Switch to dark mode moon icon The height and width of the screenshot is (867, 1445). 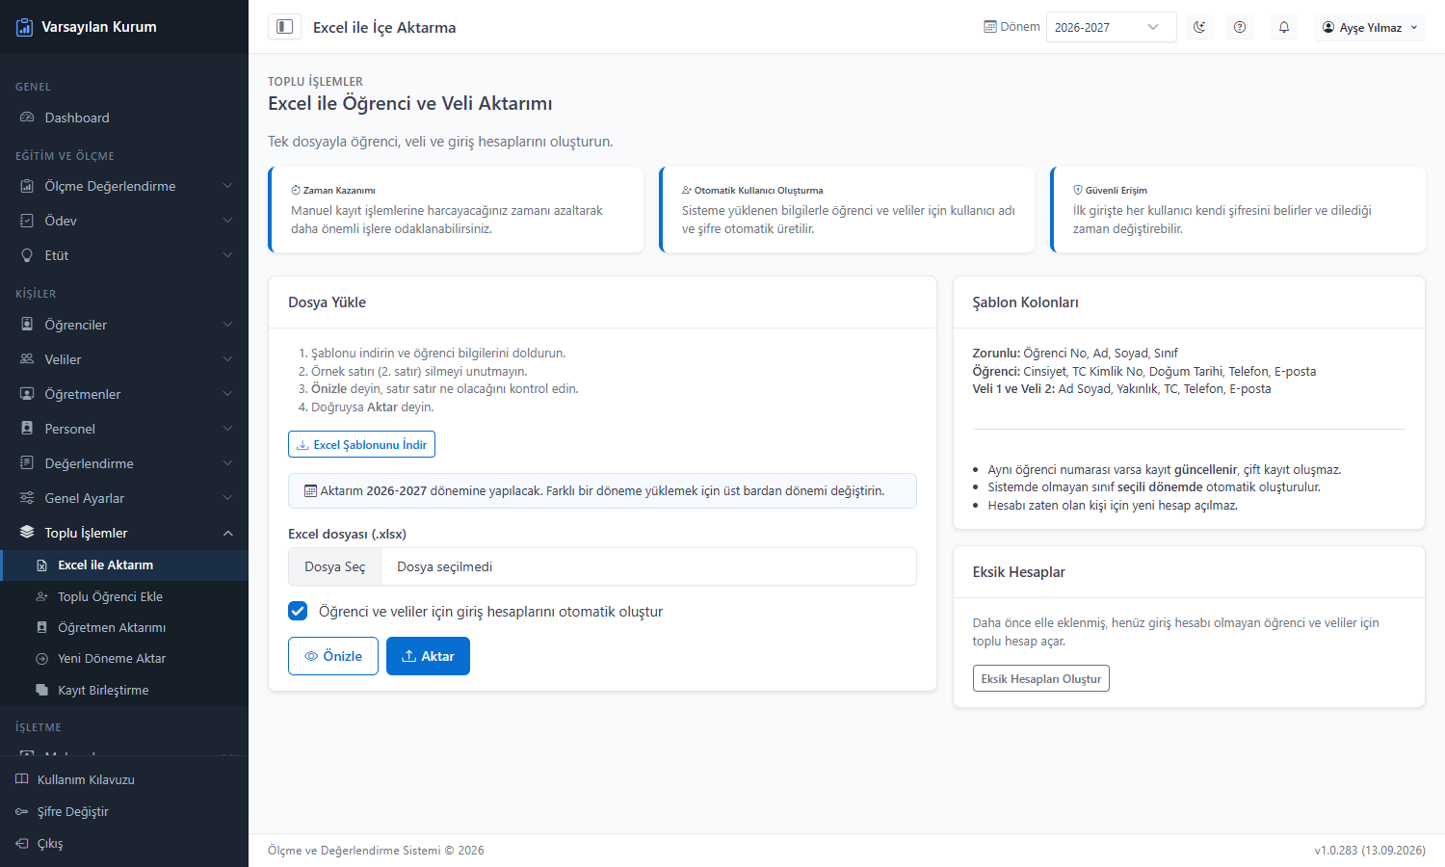pyautogui.click(x=1199, y=27)
